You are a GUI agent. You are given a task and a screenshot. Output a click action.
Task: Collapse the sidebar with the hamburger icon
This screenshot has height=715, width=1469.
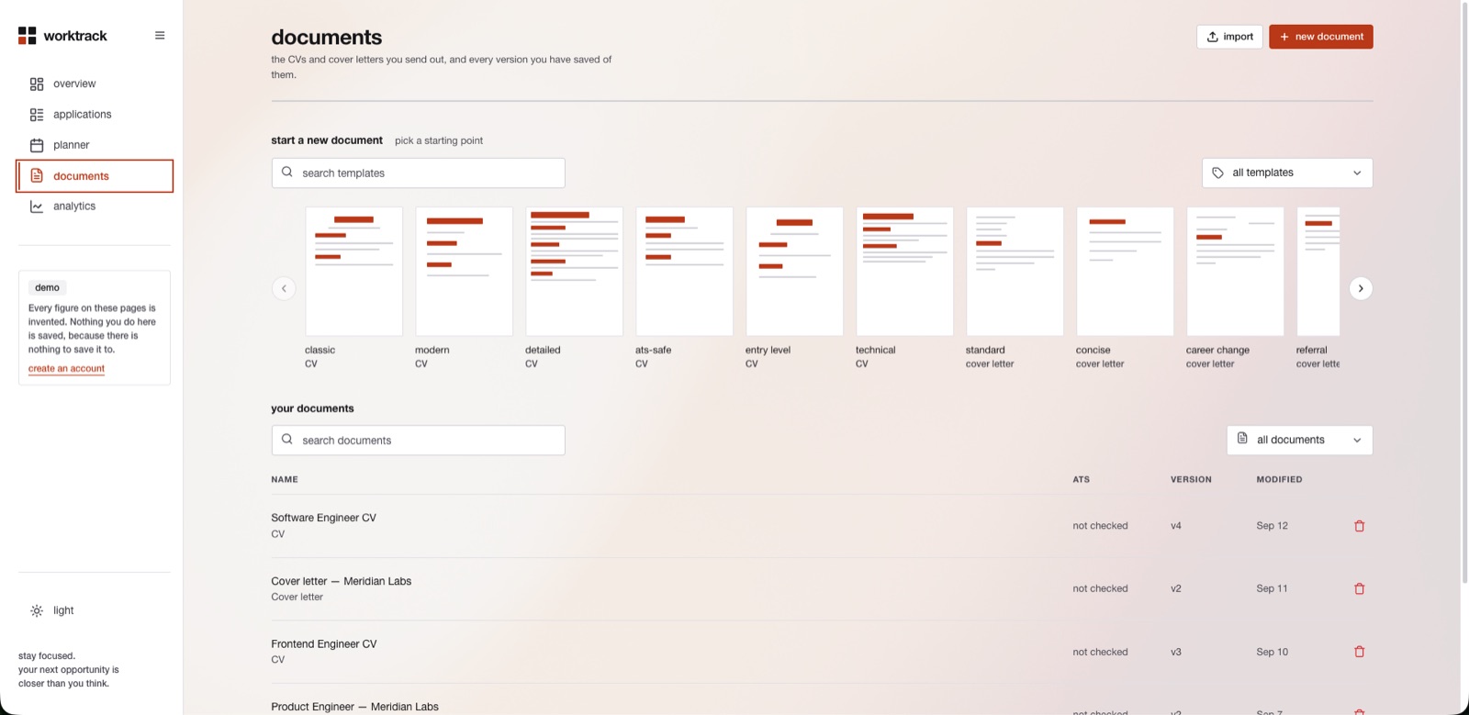(160, 36)
